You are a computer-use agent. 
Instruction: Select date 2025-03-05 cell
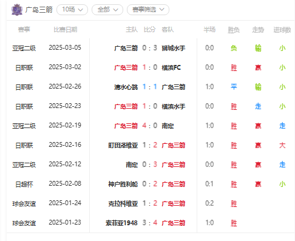[x=65, y=47]
